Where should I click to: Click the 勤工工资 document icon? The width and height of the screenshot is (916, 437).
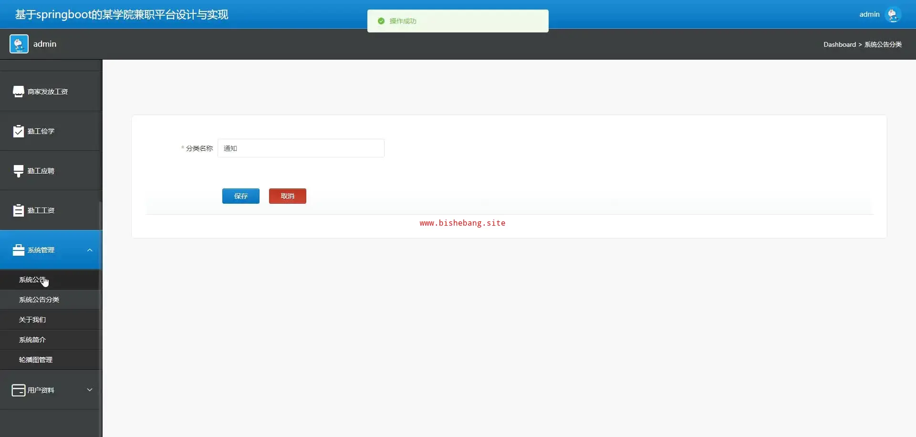[18, 210]
